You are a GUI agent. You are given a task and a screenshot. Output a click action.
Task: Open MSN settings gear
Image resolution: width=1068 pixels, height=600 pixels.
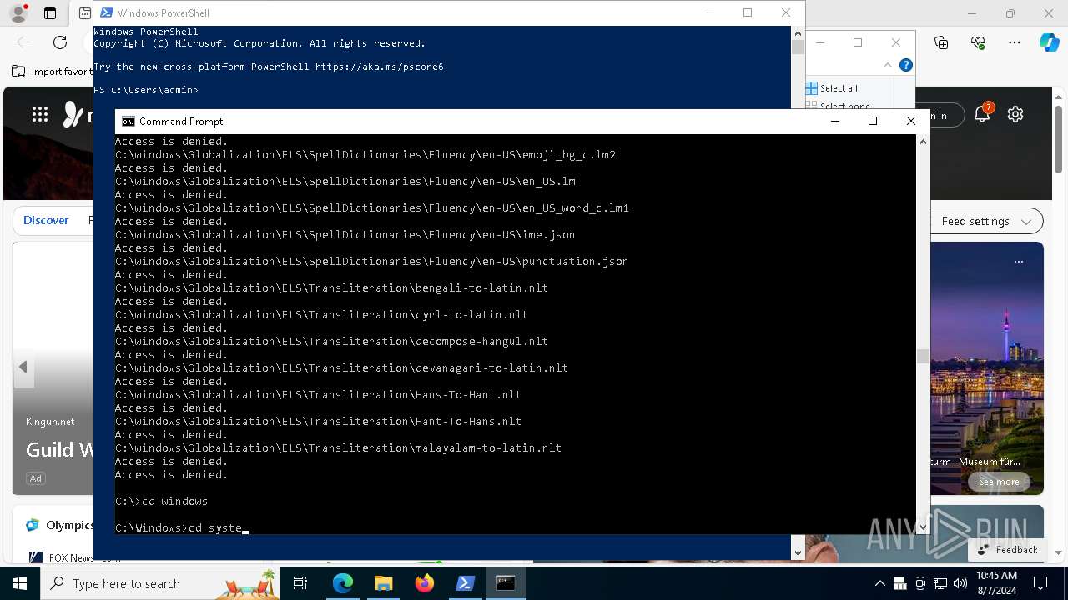(1015, 115)
